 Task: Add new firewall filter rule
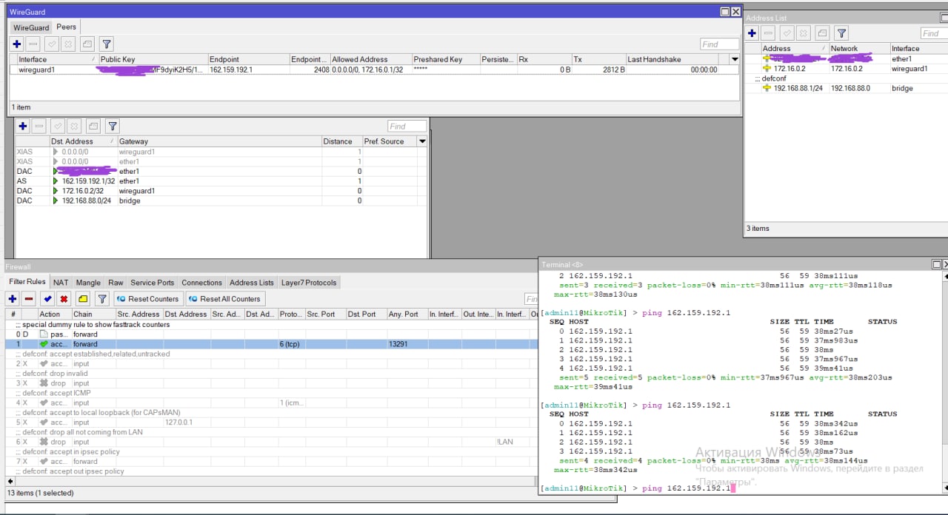pyautogui.click(x=13, y=299)
